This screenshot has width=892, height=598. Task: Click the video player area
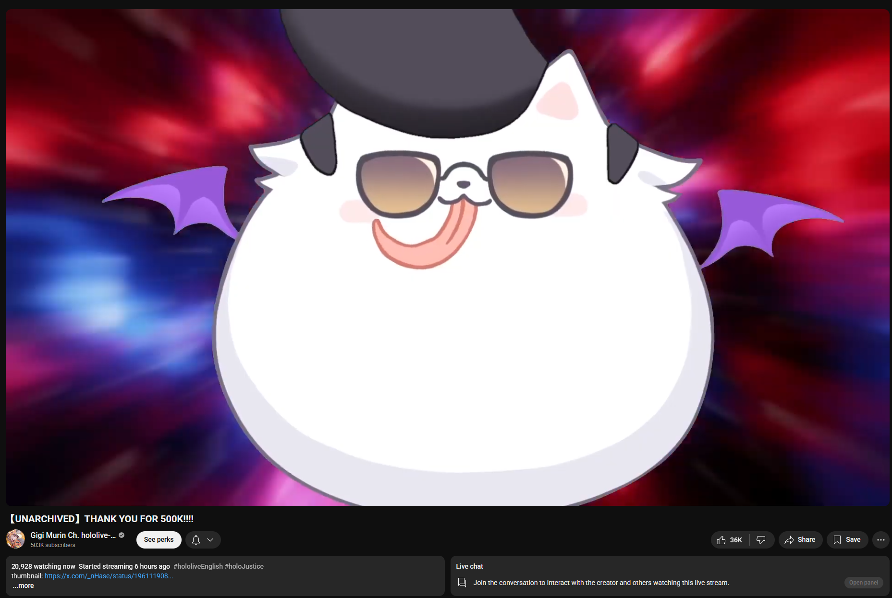[x=447, y=257]
